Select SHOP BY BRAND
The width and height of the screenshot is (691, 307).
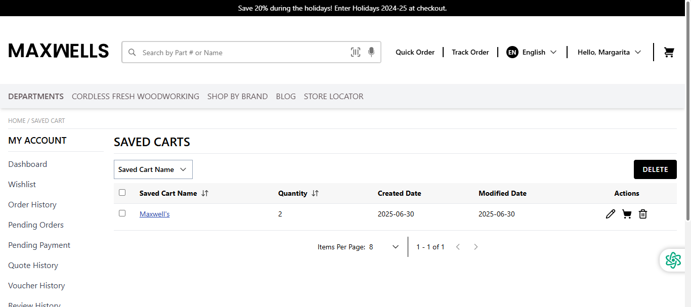point(238,96)
